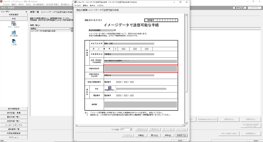
Task: Click the 住所 (所在地) input field
Action: [x=141, y=61]
